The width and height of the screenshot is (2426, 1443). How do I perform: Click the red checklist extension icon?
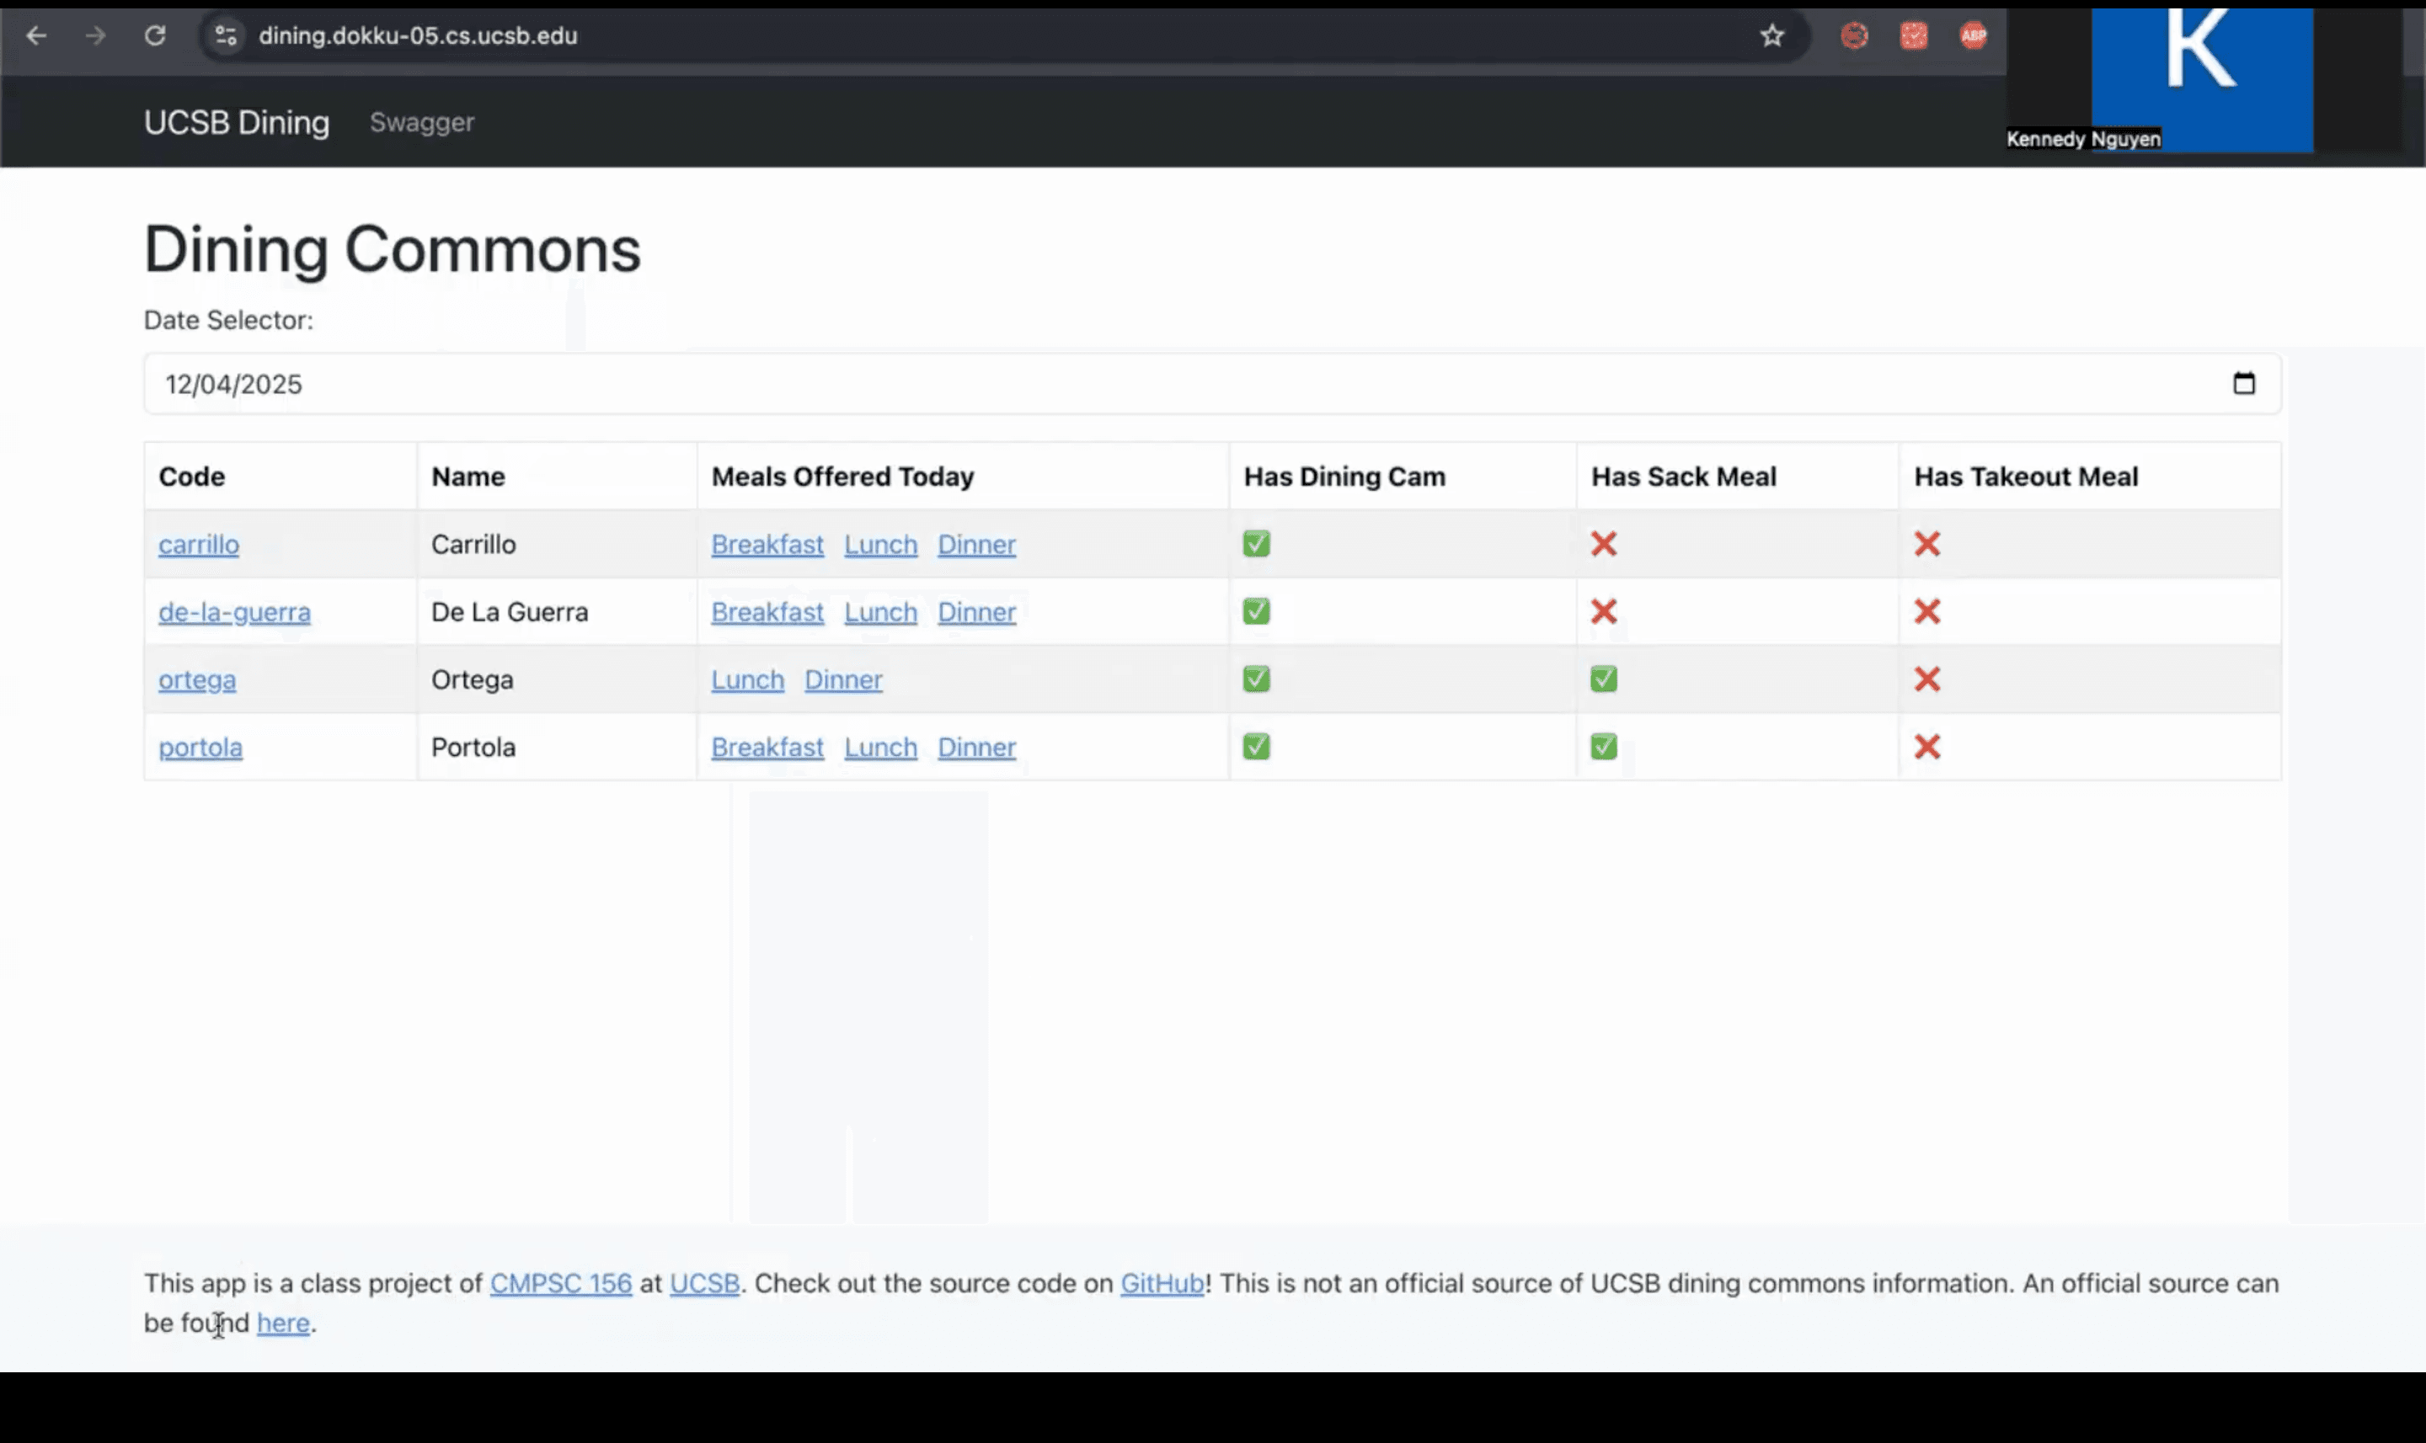[x=1913, y=36]
